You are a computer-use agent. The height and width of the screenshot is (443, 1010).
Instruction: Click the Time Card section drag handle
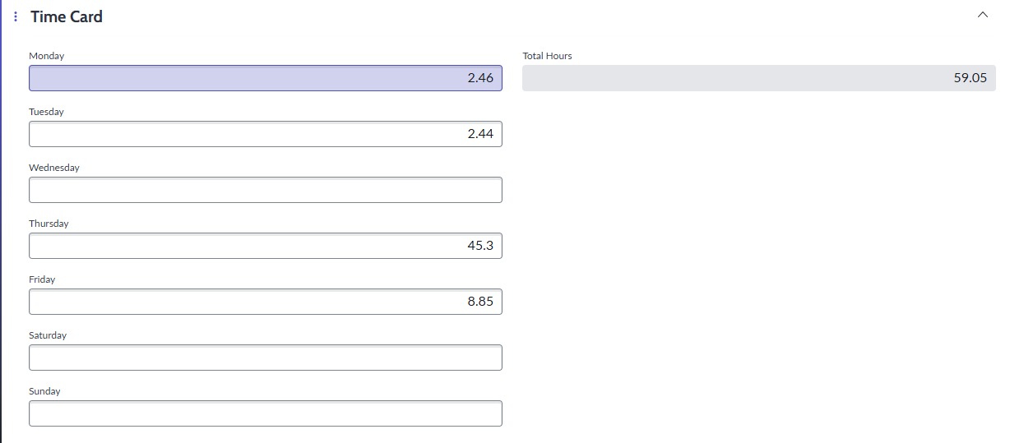click(16, 16)
